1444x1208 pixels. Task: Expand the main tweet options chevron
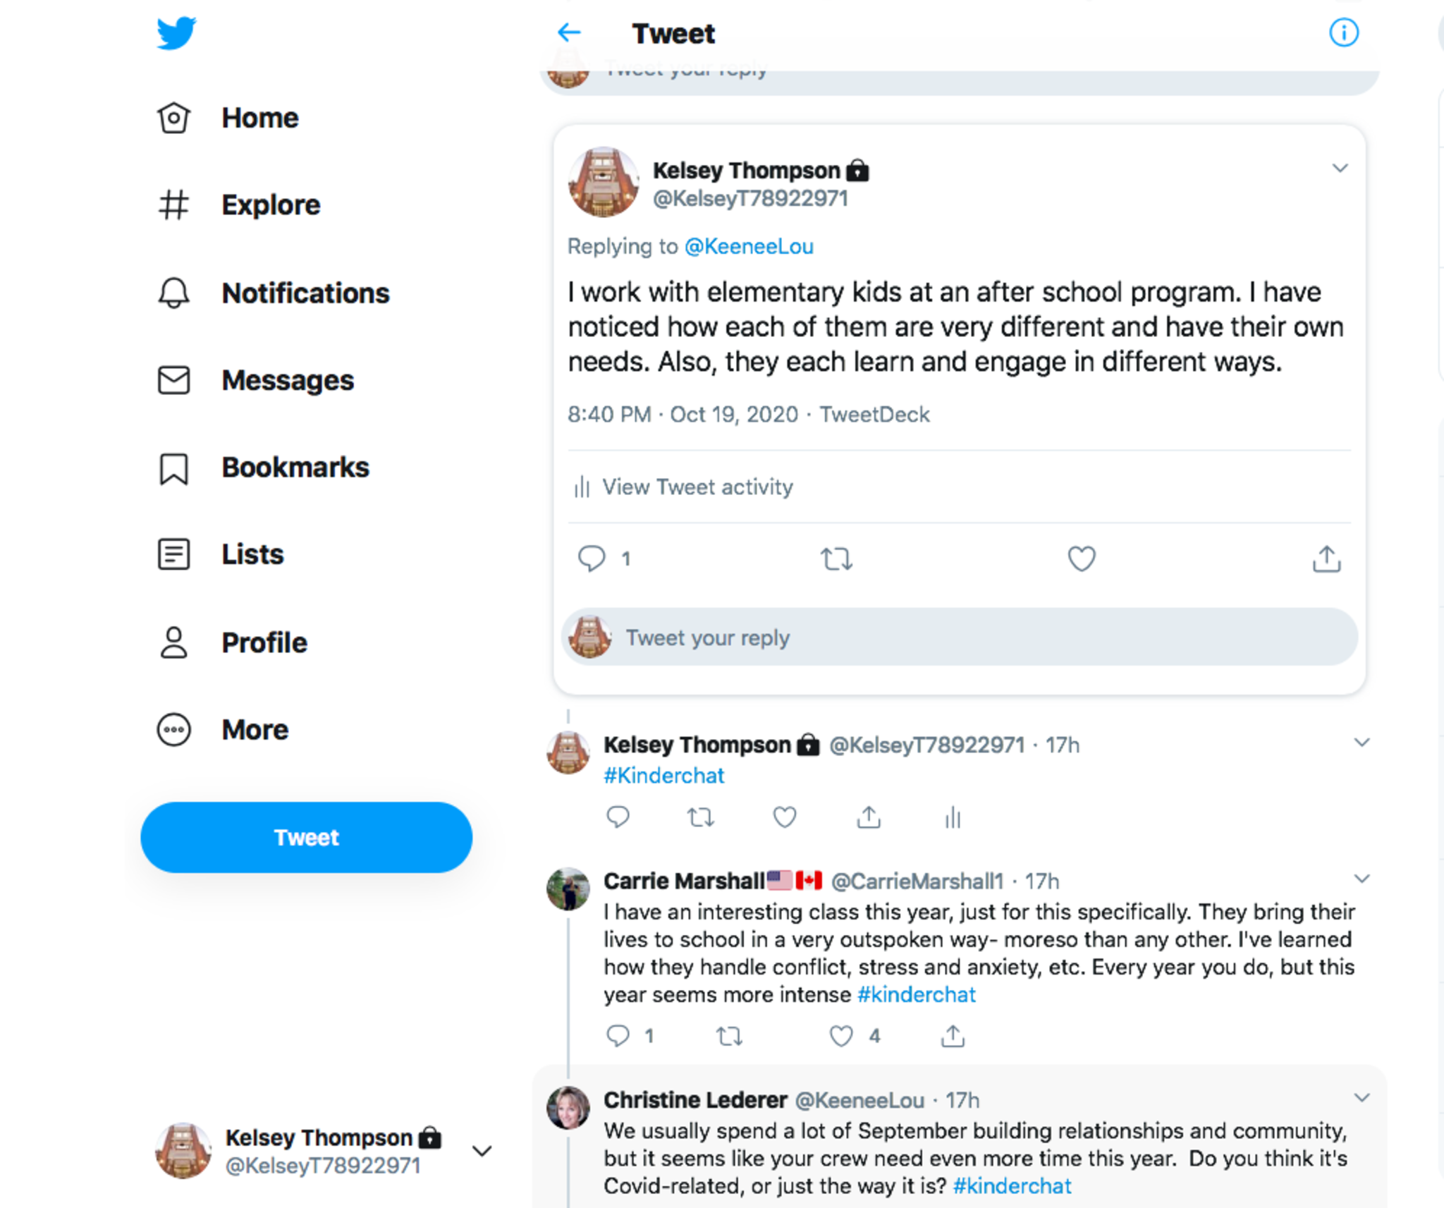coord(1340,168)
